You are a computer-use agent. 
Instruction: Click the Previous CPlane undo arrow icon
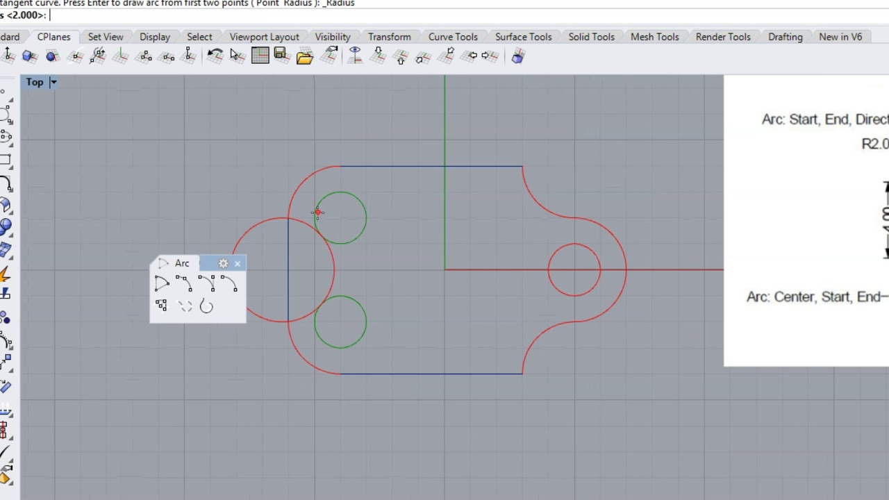tap(215, 56)
